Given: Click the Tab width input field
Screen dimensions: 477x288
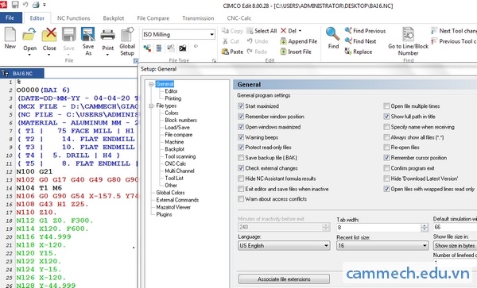Looking at the screenshot, I should [378, 227].
